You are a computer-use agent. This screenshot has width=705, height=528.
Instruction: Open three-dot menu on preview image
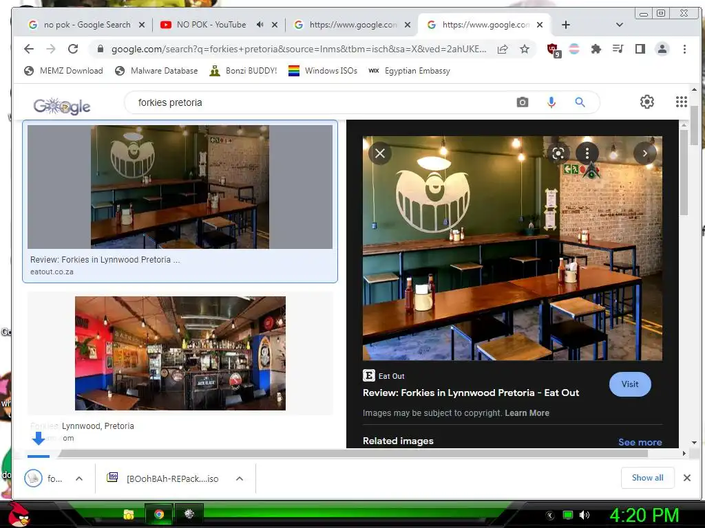pyautogui.click(x=587, y=153)
